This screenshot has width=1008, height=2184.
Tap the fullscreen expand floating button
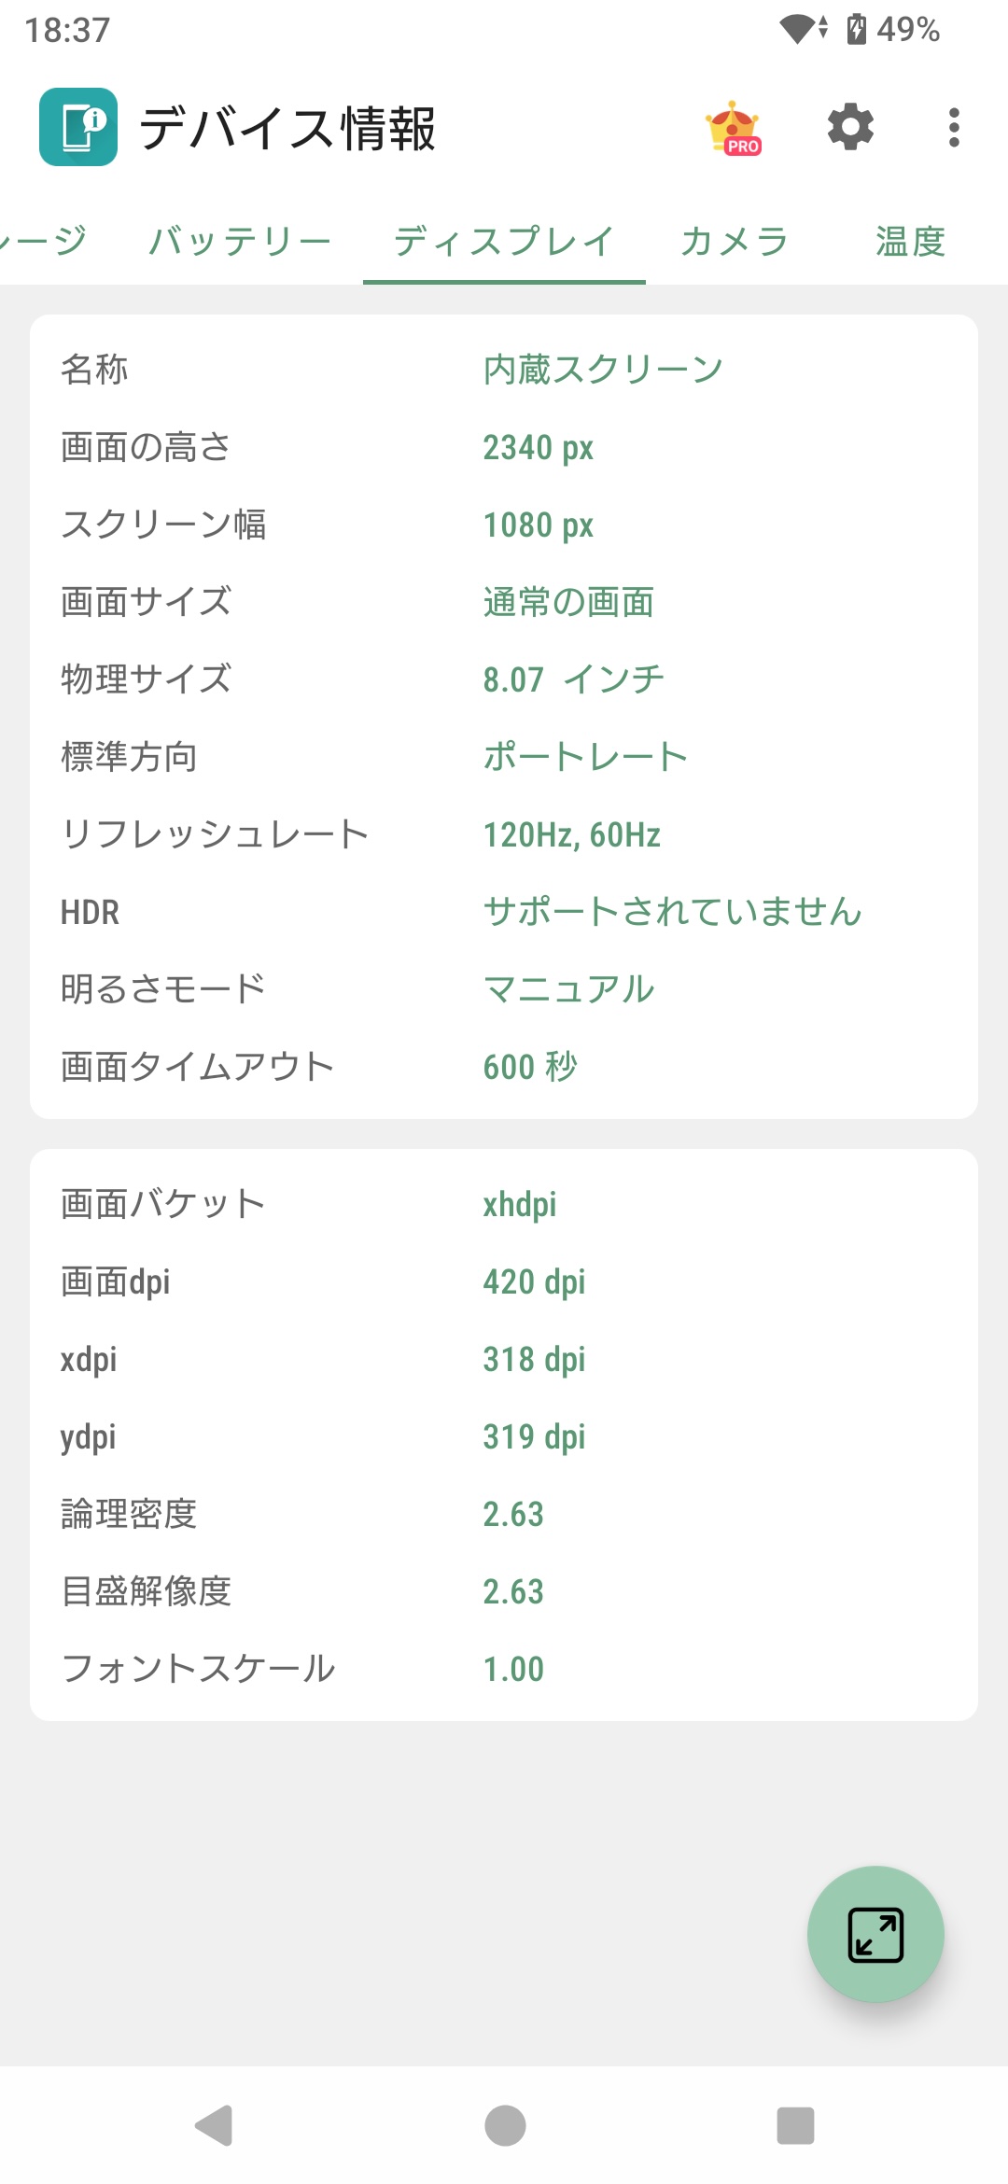pos(875,1934)
